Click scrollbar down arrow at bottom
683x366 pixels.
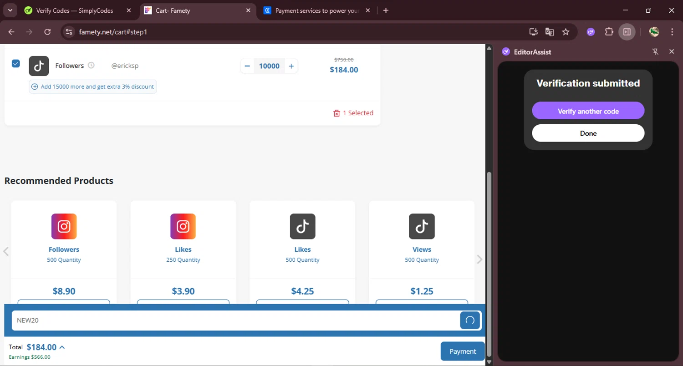point(489,362)
